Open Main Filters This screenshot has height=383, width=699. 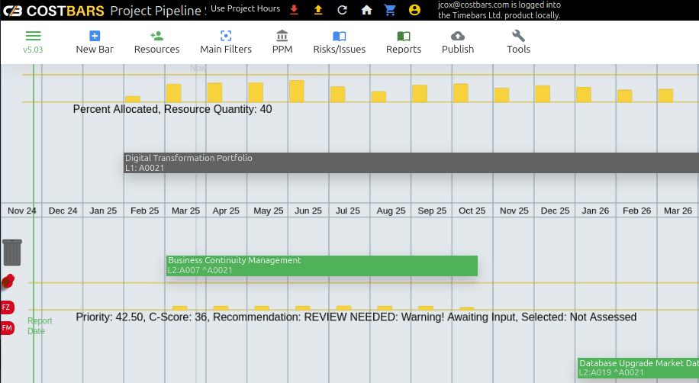(x=226, y=43)
